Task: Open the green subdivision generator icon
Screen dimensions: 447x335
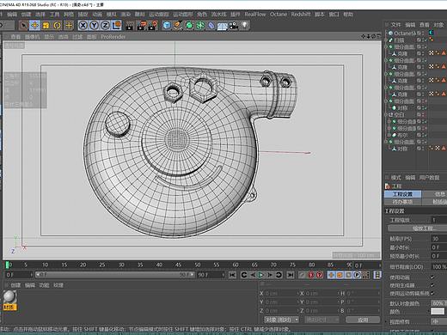Action: [189, 26]
